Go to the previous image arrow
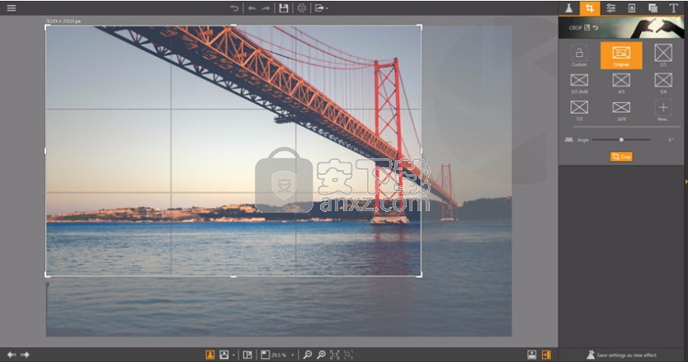This screenshot has width=688, height=362. pyautogui.click(x=12, y=355)
